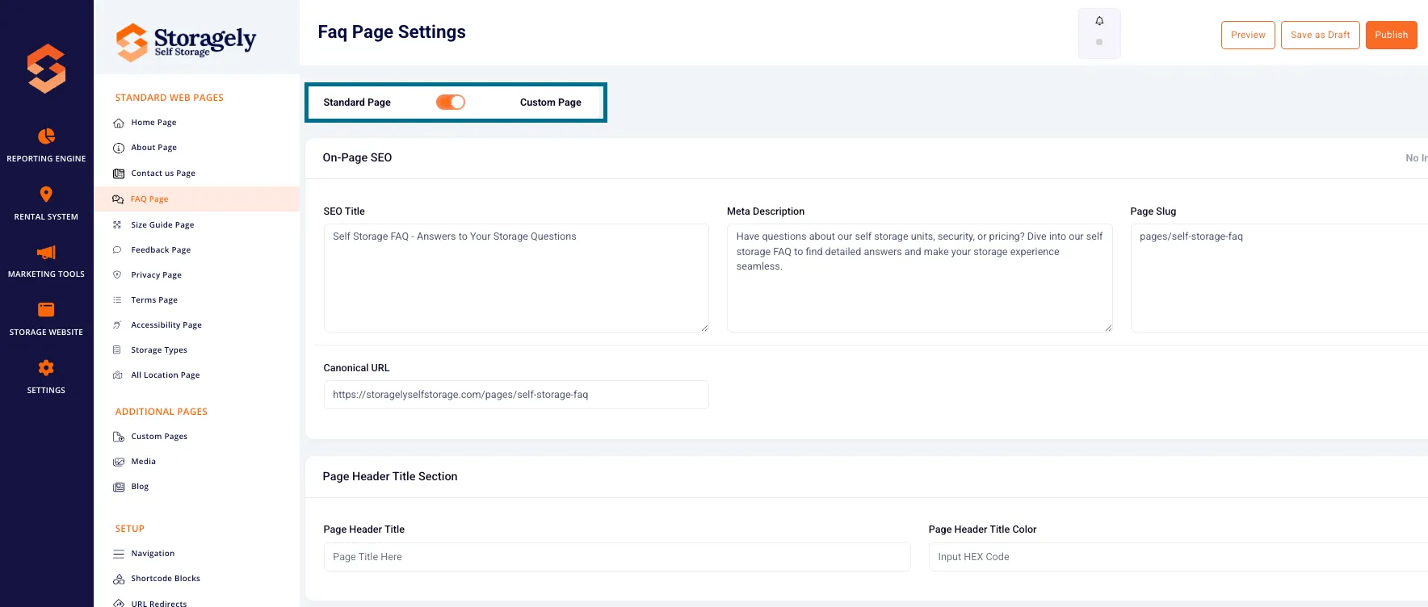The width and height of the screenshot is (1428, 607).
Task: Click the Canonical URL field
Action: coord(516,395)
